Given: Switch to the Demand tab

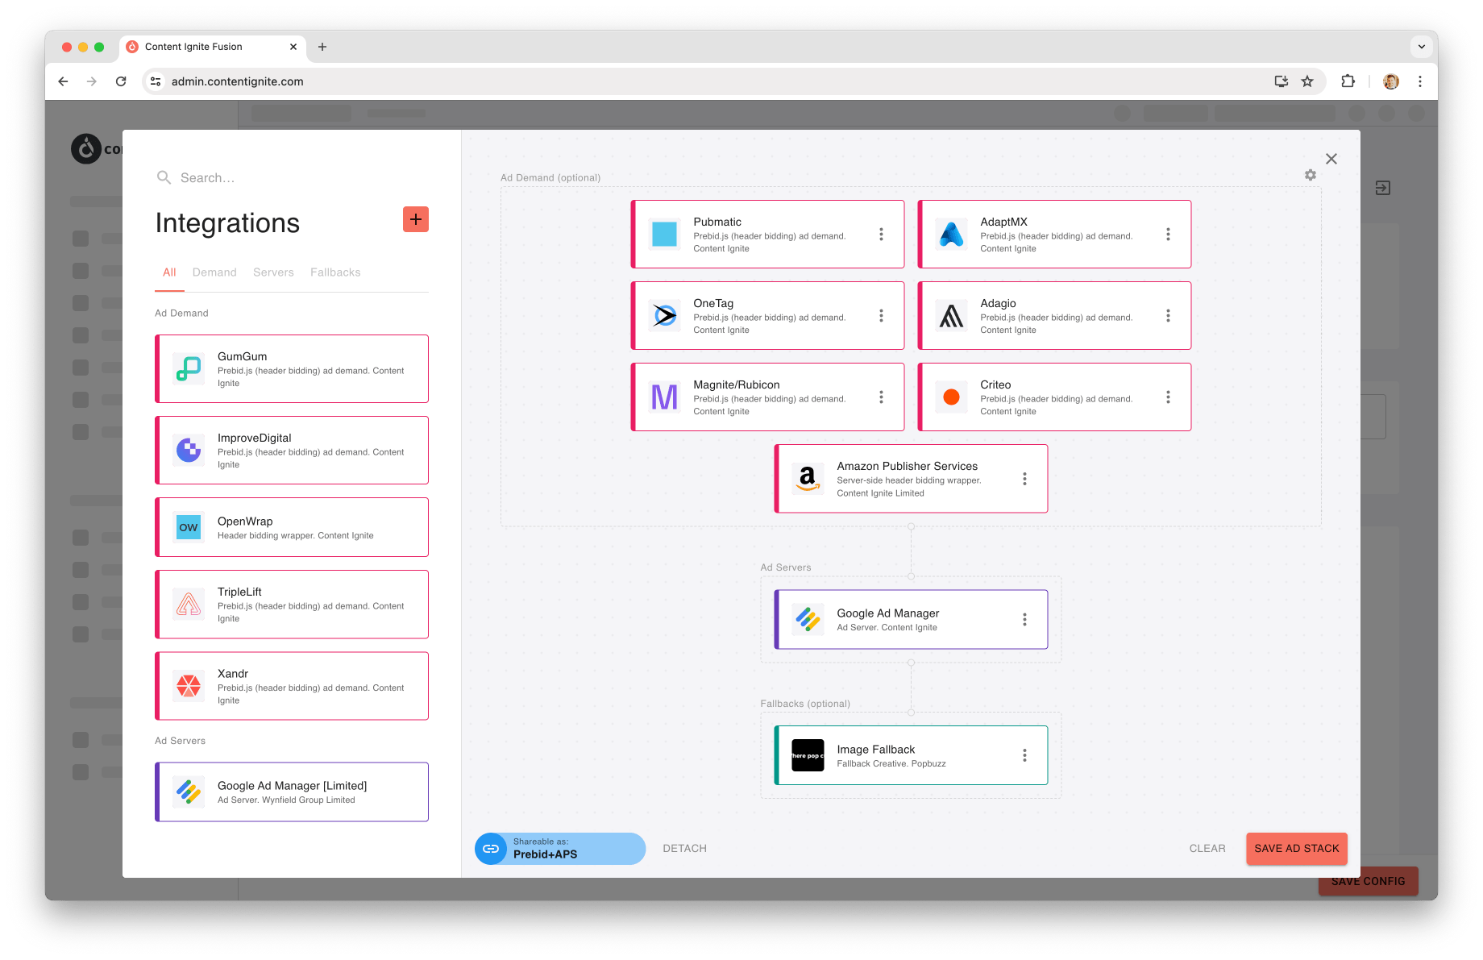Looking at the screenshot, I should (214, 272).
